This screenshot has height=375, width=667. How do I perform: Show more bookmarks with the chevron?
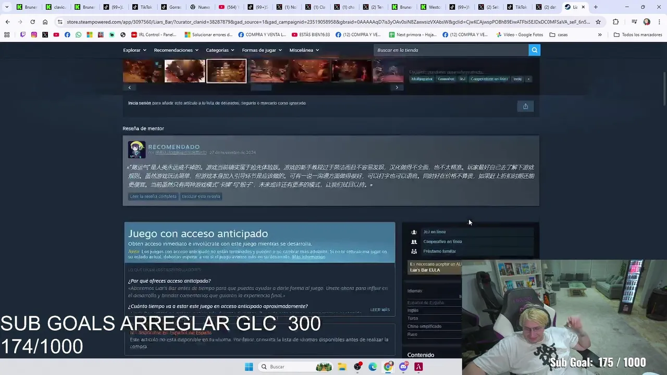(600, 34)
